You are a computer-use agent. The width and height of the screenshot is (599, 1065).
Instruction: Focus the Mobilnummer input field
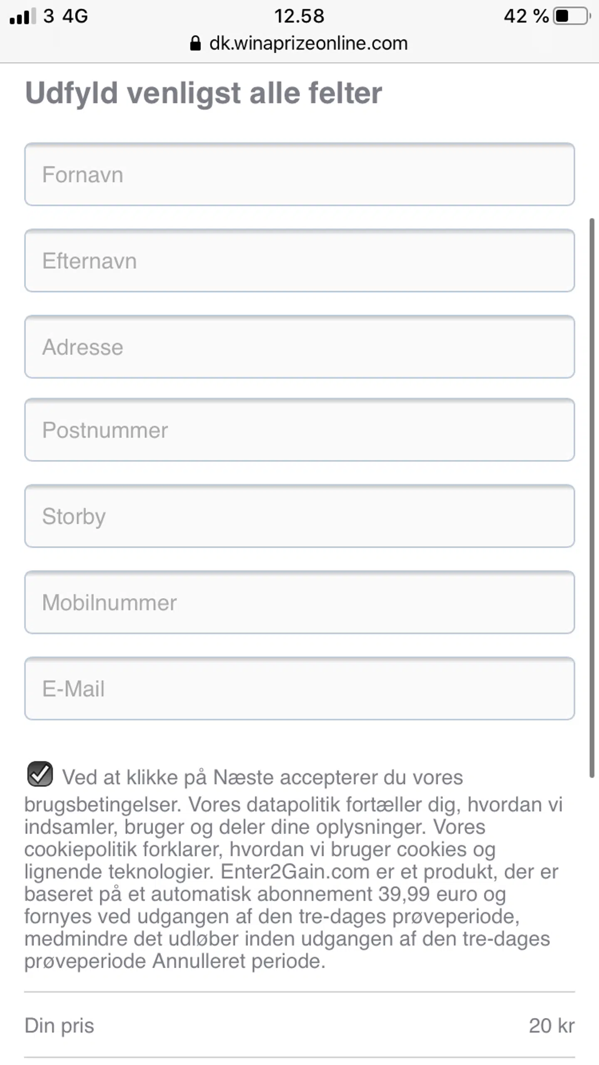299,602
